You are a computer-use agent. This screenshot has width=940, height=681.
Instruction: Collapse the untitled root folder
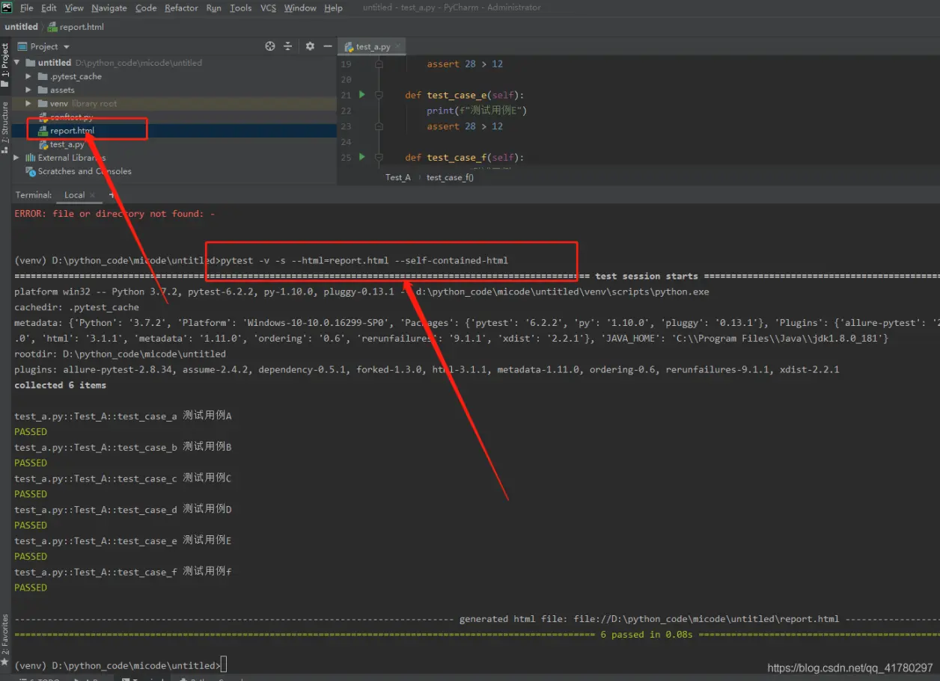point(17,63)
